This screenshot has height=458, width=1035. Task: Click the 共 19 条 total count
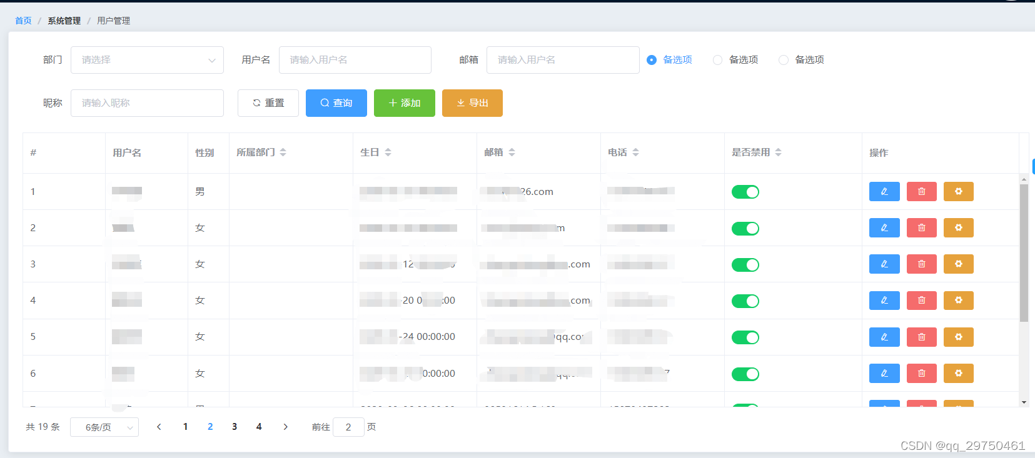(43, 427)
